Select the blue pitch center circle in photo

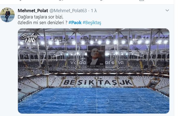[x=97, y=101]
